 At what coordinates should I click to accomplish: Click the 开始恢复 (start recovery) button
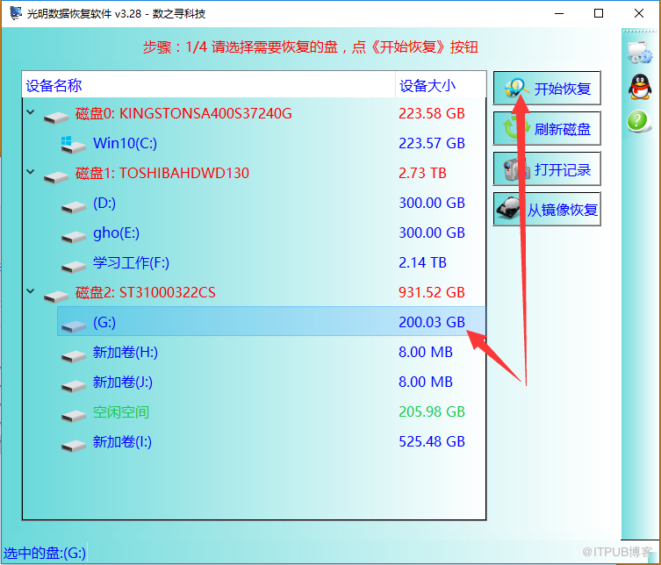tap(547, 88)
